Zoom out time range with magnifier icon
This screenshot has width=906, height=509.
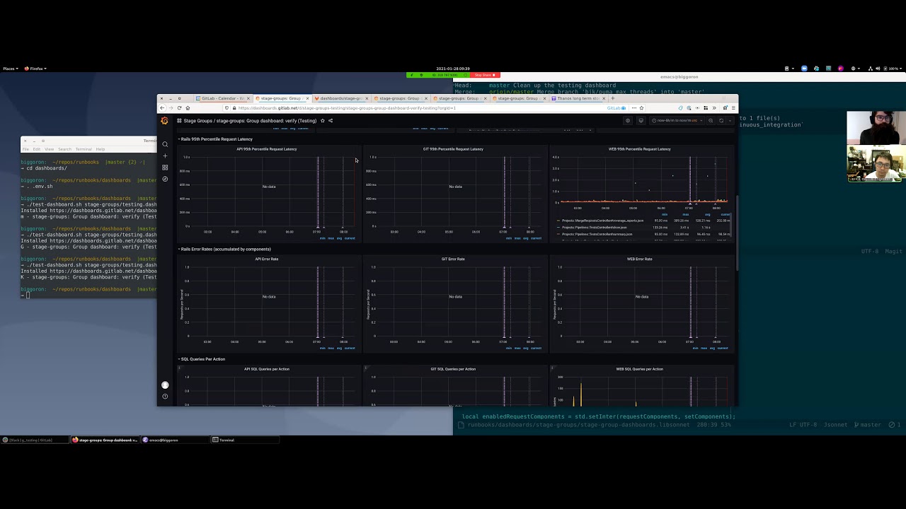(711, 121)
